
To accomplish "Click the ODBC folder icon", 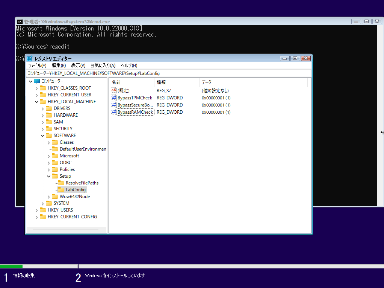I will [x=55, y=163].
